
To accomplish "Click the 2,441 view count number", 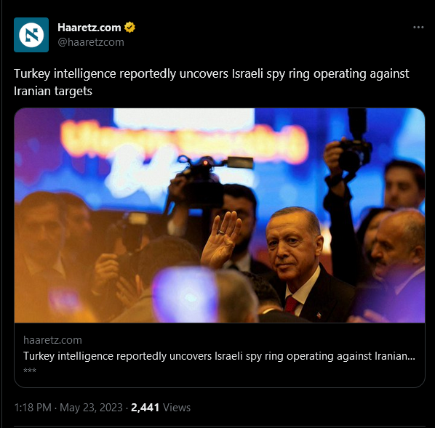I will pos(145,408).
